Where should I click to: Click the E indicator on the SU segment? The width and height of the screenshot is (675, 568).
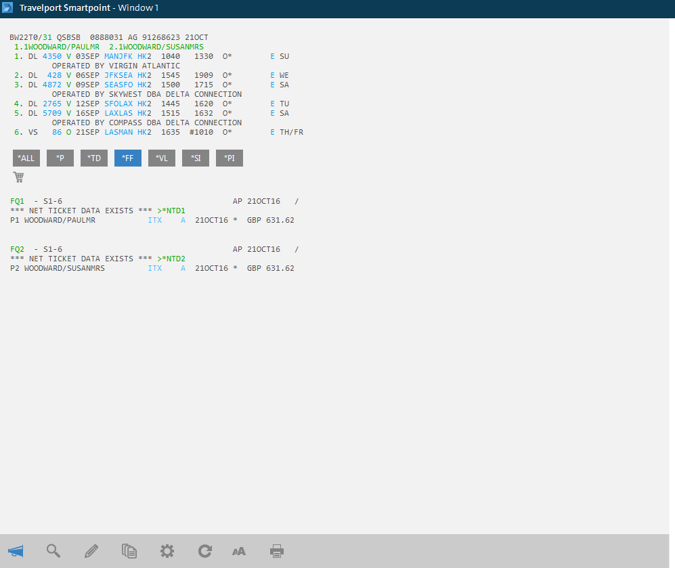(x=272, y=56)
